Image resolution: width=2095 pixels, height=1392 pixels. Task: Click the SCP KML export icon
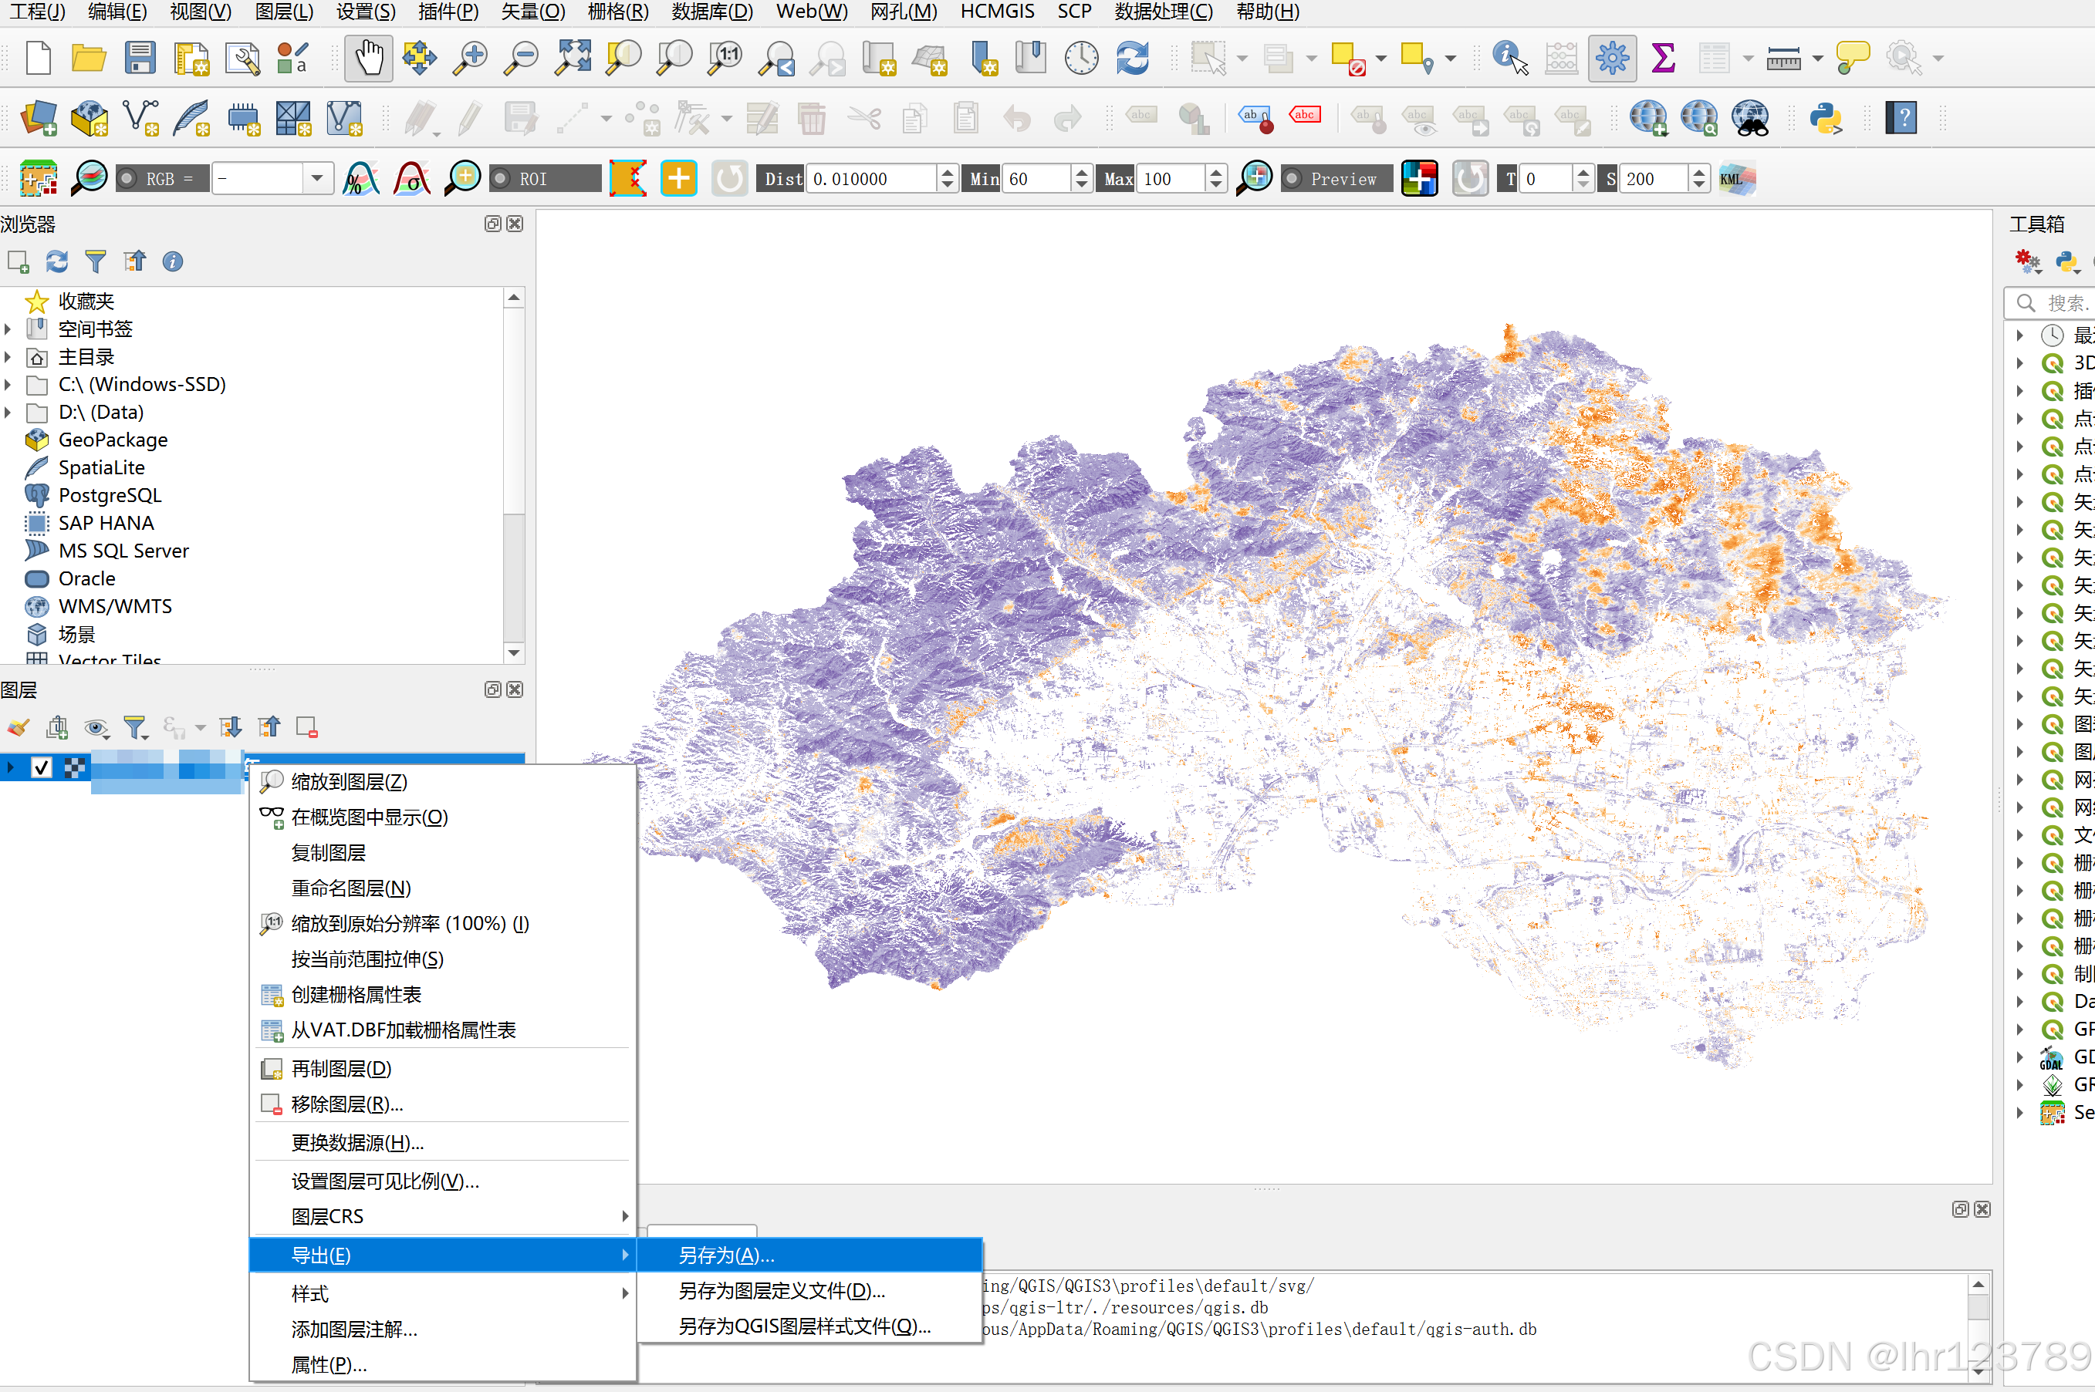point(1736,178)
